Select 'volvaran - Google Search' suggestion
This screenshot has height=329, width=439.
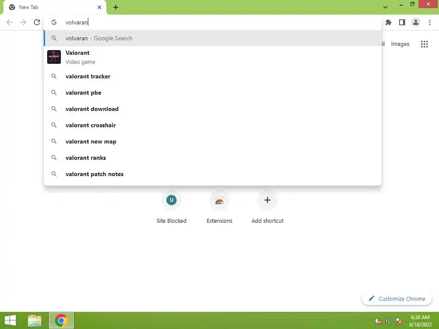[213, 38]
